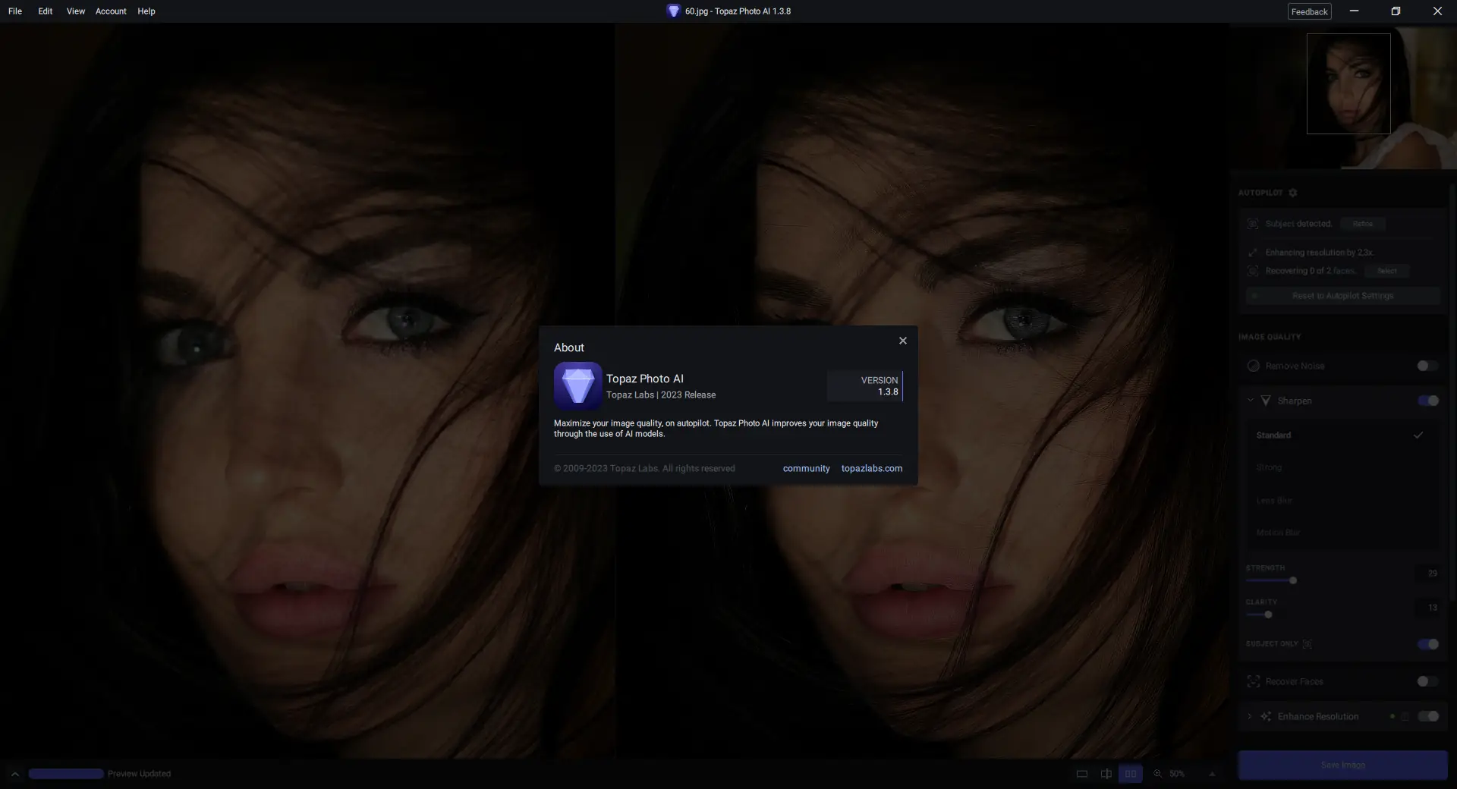
Task: Open the View menu
Action: coord(75,11)
